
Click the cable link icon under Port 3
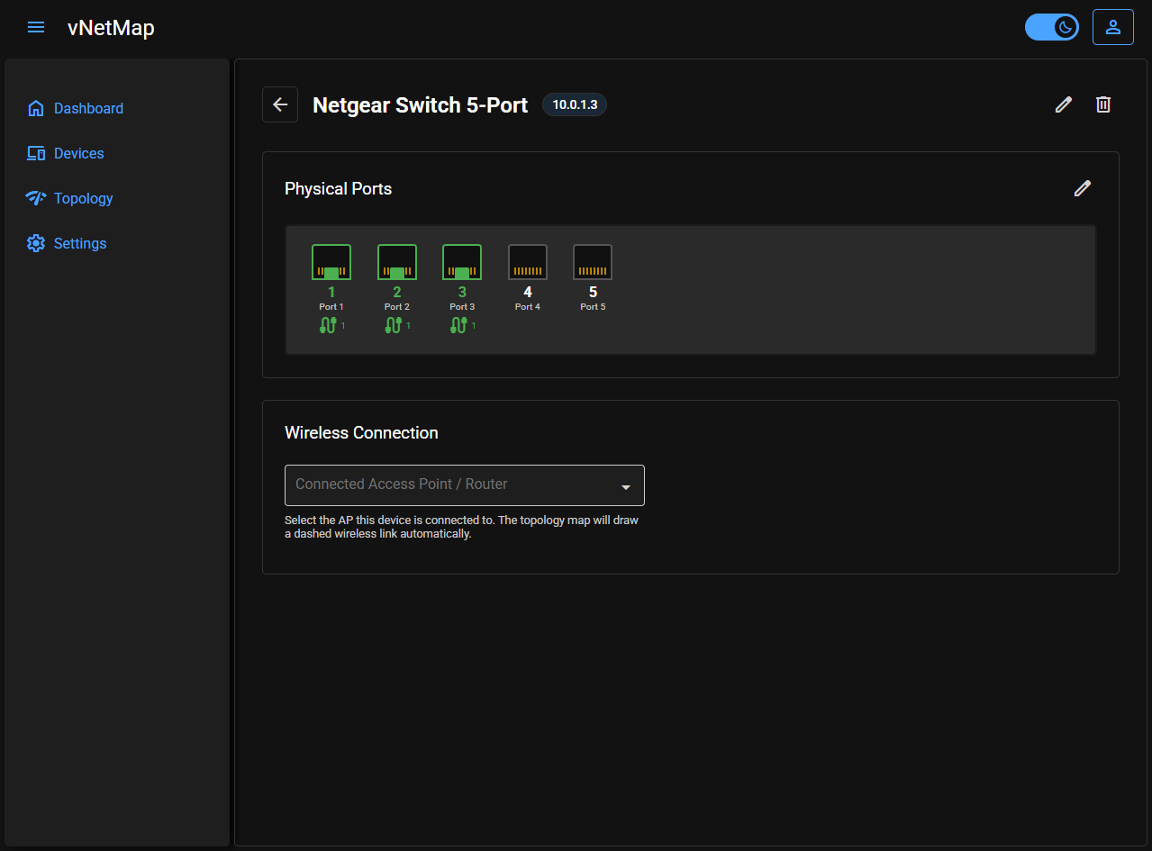pyautogui.click(x=458, y=325)
